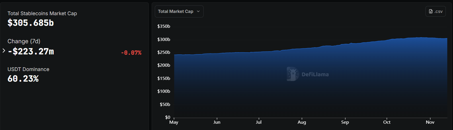Download chart data with the .csv button
Screen dimensions: 453x130
[x=435, y=11]
